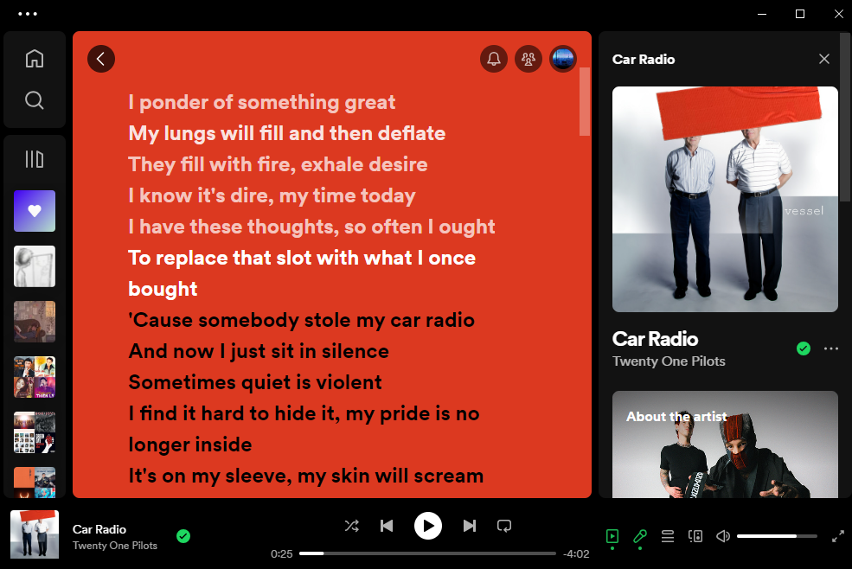
Task: Open the album-cover grid playlist thumbnail
Action: (x=35, y=432)
